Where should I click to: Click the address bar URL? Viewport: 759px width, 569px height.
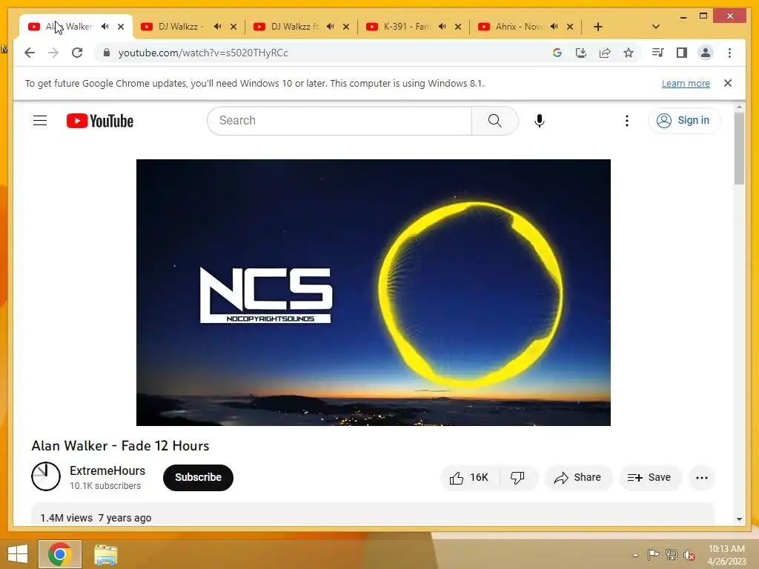[x=203, y=53]
